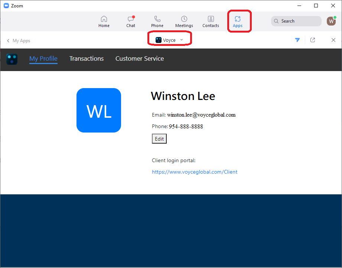This screenshot has width=342, height=268.
Task: Pop out app in new window
Action: pyautogui.click(x=313, y=40)
